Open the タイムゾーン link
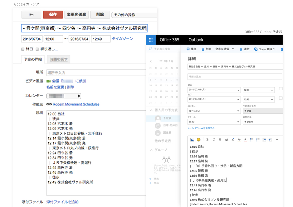The width and height of the screenshot is (293, 207). point(123,39)
